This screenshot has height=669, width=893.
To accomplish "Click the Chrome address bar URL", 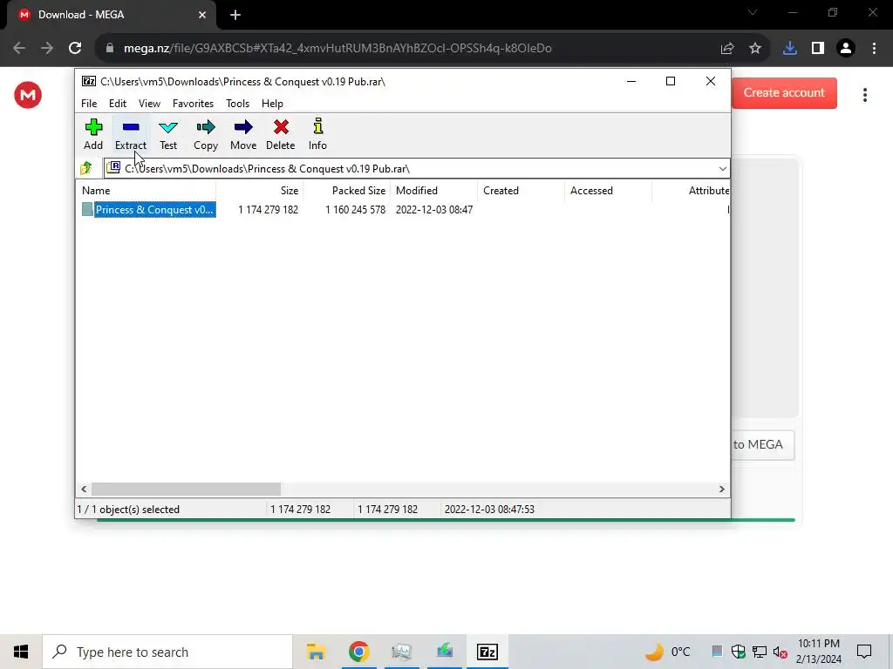I will [337, 49].
